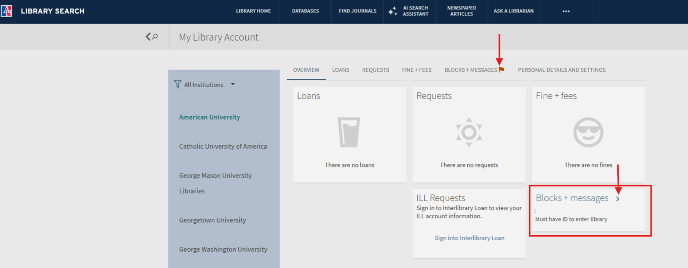
Task: Open the Find Journals page
Action: click(357, 11)
